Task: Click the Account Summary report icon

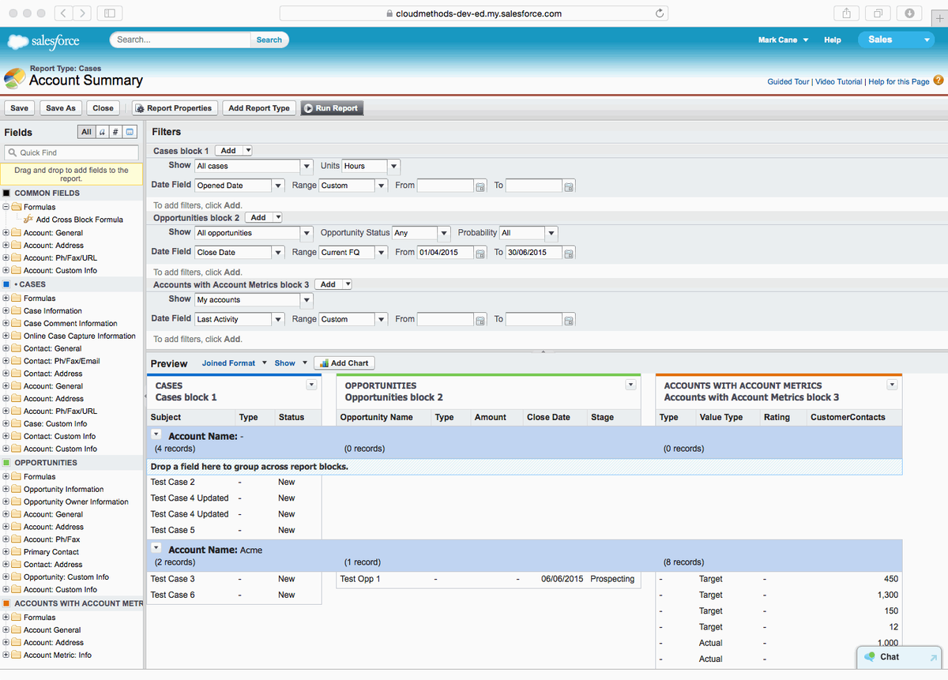Action: click(15, 77)
